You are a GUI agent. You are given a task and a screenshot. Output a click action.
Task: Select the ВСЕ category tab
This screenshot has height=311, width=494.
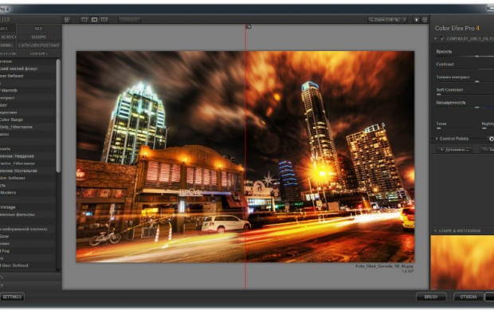39,29
